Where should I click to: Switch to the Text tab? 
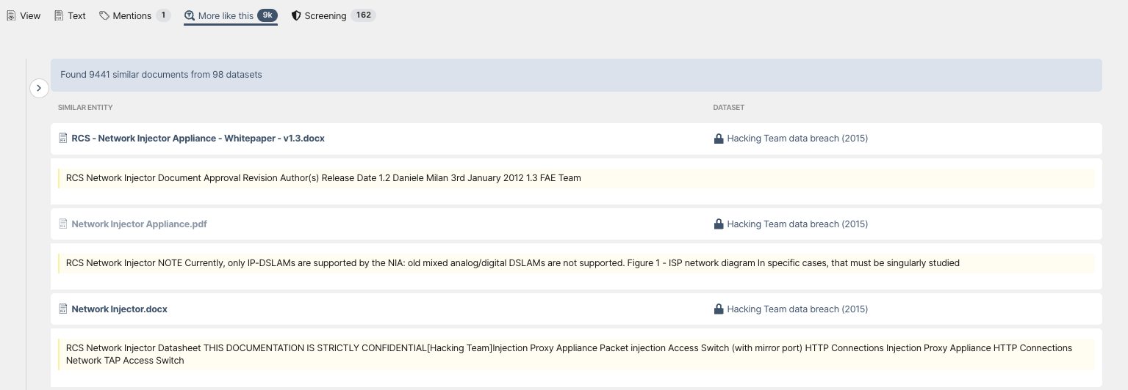click(70, 15)
